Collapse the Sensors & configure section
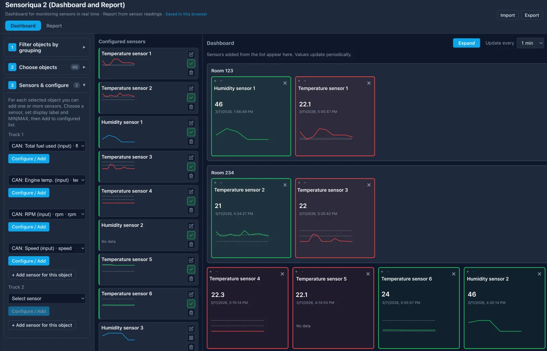This screenshot has width=547, height=351. point(84,85)
